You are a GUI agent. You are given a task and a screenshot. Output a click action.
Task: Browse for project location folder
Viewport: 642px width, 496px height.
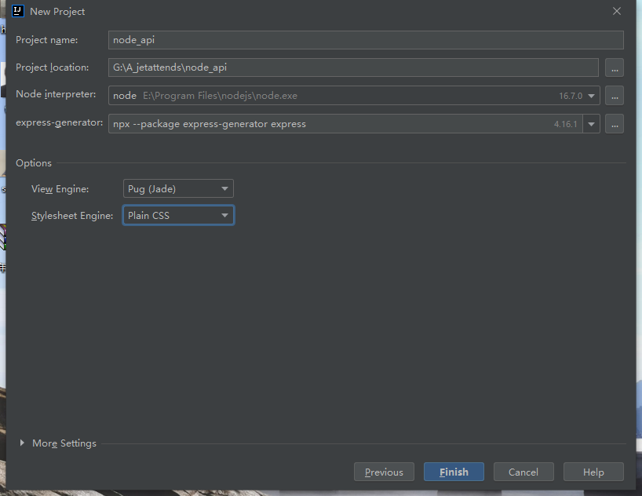tap(615, 67)
